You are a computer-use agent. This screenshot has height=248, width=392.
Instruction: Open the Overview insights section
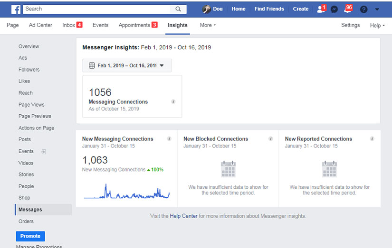(29, 46)
